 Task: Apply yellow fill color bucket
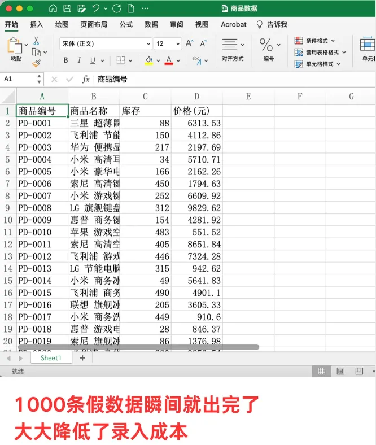click(x=148, y=60)
